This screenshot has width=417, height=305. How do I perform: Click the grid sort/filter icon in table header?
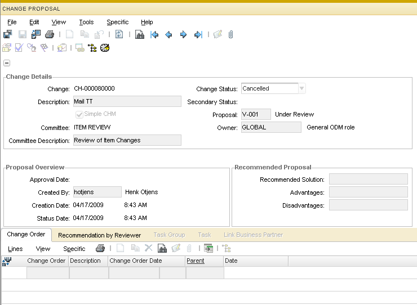pos(7,261)
